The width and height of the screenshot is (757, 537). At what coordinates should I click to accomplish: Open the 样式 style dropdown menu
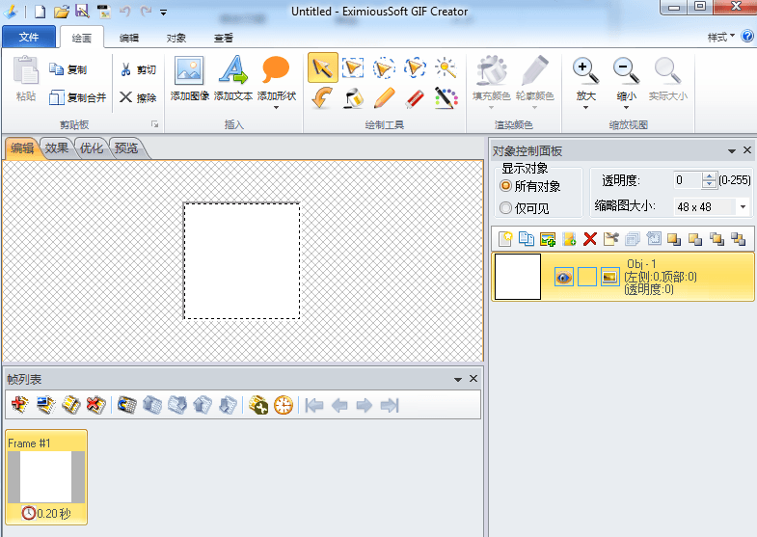point(721,37)
